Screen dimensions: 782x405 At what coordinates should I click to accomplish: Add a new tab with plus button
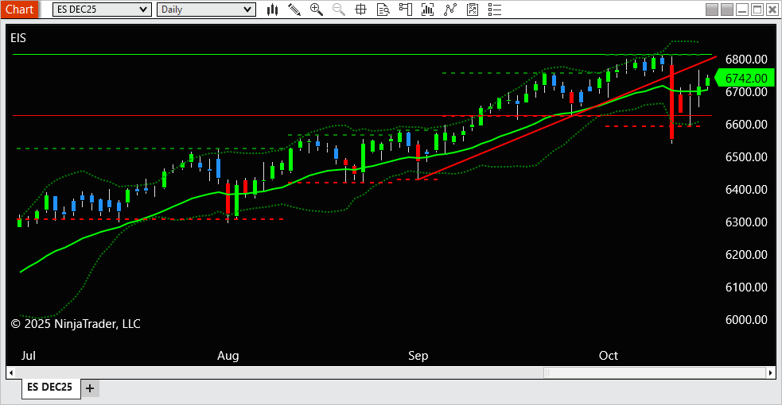(90, 388)
